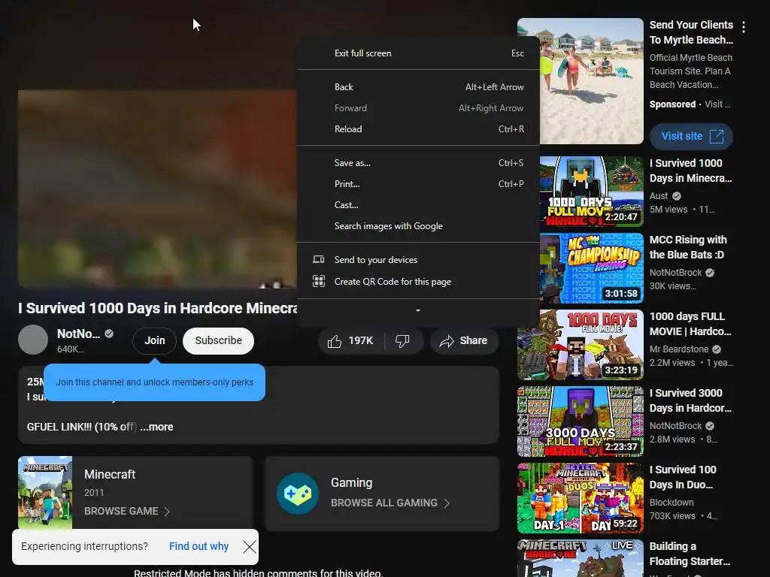Viewport: 770px width, 577px height.
Task: Click the 197K like count
Action: tap(360, 340)
